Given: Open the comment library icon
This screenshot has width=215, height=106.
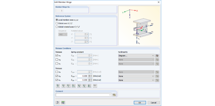Looking at the screenshot, I should pos(114,95).
